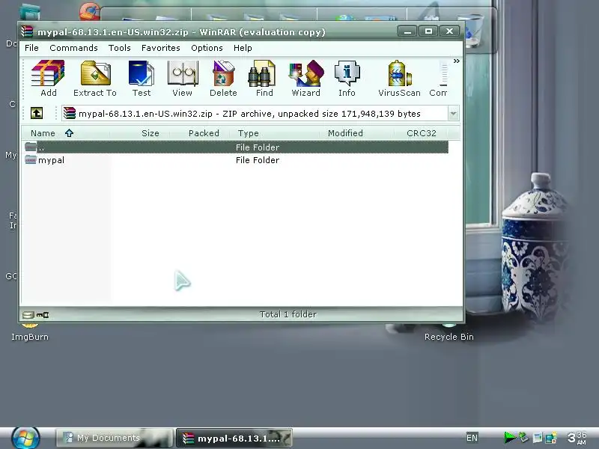Screen dimensions: 599x449
Task: Sort by Packed column header
Action: coord(200,133)
